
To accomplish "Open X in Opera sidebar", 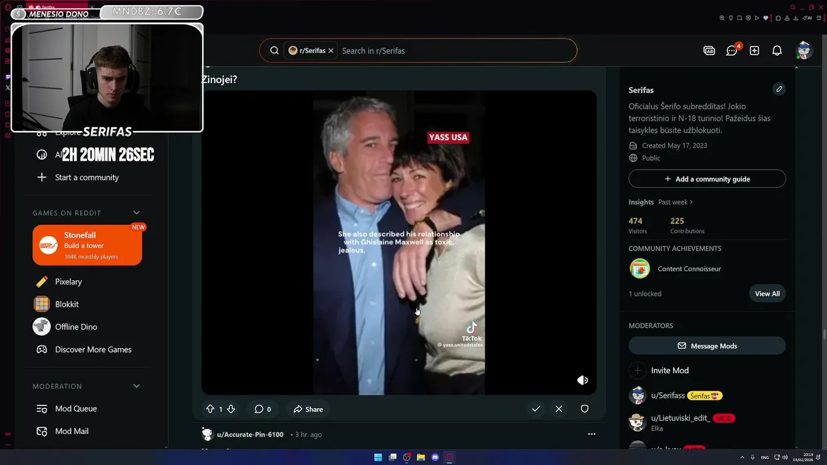I will coord(8,88).
